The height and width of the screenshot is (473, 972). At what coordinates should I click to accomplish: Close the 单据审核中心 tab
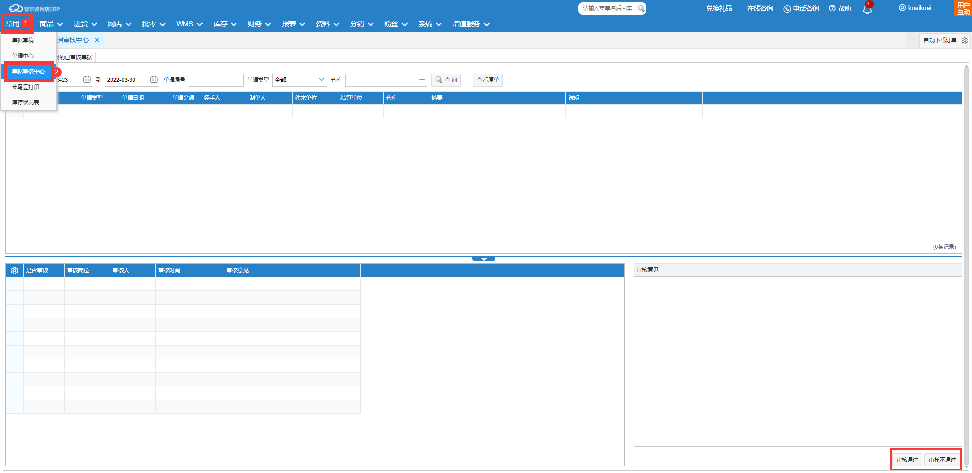[x=97, y=40]
